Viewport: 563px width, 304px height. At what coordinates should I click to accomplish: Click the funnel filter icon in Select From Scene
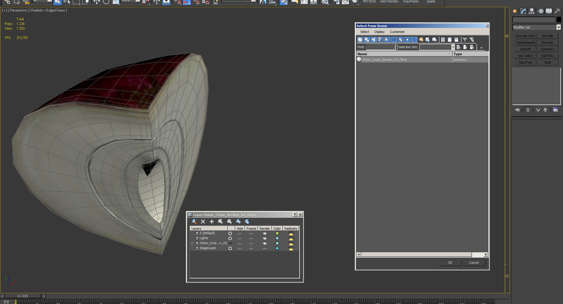click(465, 40)
